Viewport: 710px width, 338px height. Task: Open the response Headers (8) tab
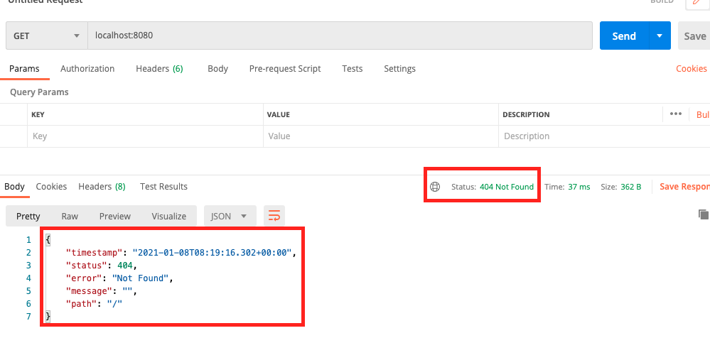pos(102,187)
